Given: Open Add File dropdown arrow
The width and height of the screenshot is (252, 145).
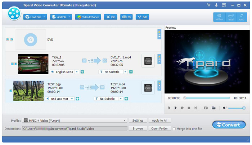Looking at the screenshot, I should [69, 17].
